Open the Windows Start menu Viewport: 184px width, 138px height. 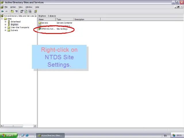(x=8, y=135)
